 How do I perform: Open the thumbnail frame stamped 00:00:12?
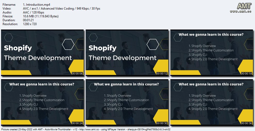tap(127, 52)
